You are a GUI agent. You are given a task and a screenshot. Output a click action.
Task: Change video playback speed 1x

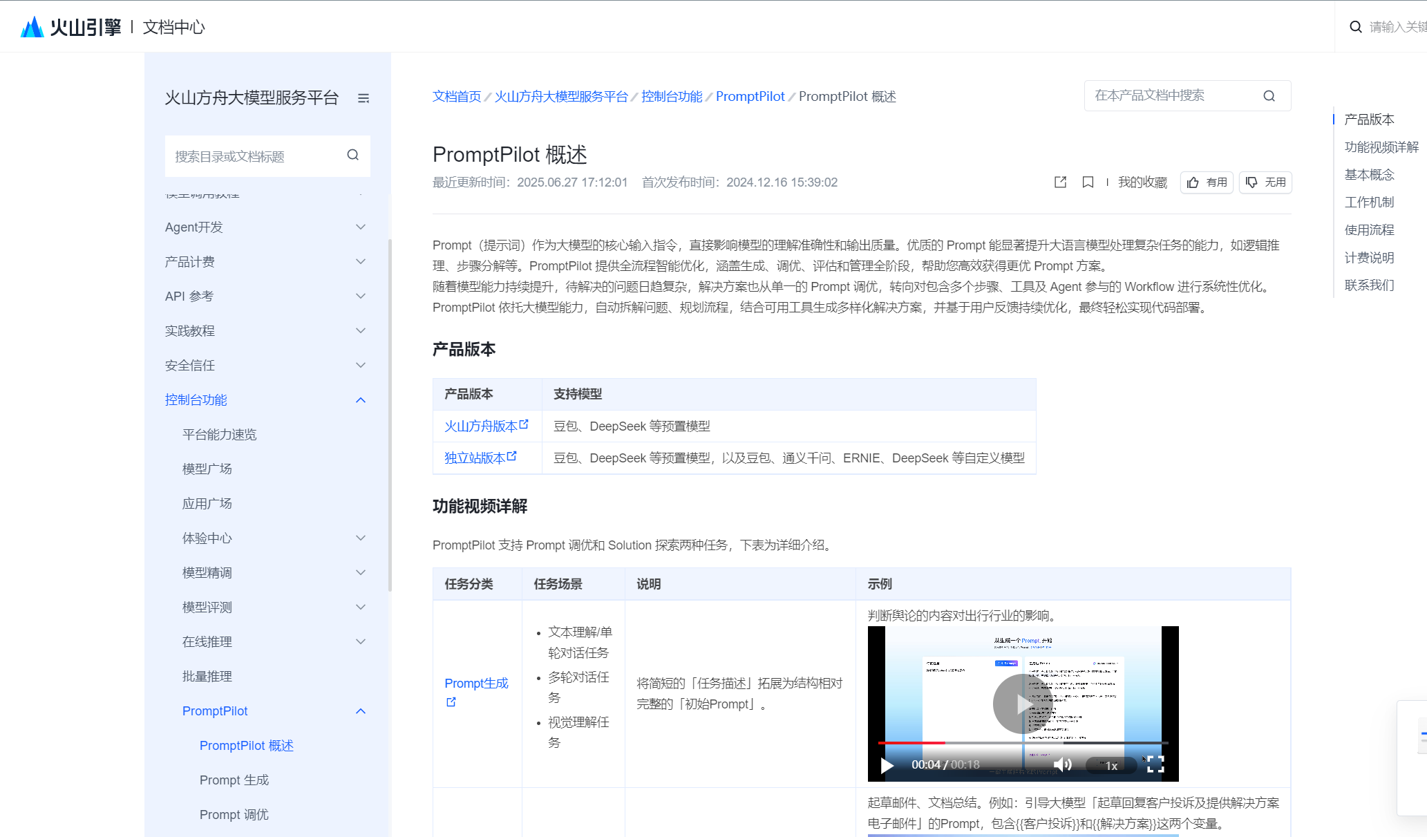point(1111,765)
